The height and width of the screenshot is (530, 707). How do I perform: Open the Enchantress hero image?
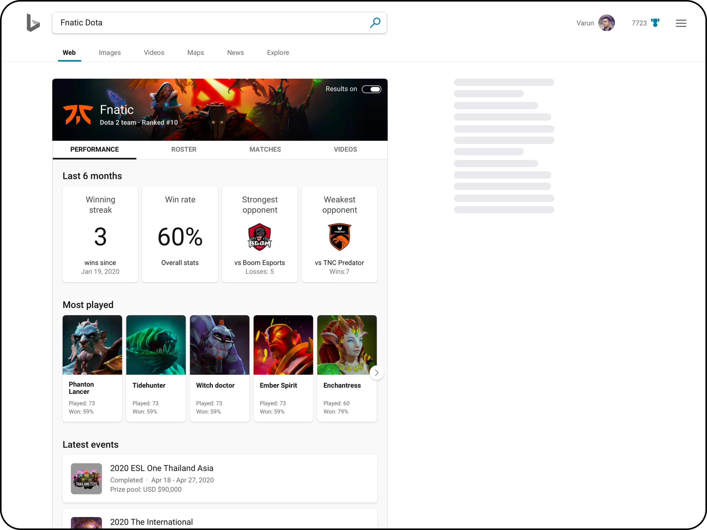(x=347, y=345)
